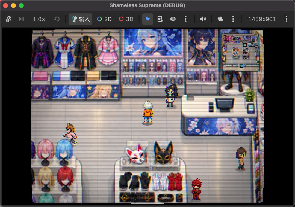Screen dimensions: 295x207
Task: Close the Shameless Supreme window
Action: tap(5, 5)
